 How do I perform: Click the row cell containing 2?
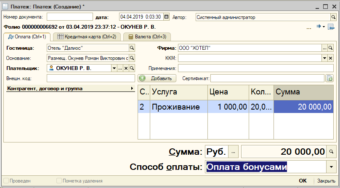[144, 107]
